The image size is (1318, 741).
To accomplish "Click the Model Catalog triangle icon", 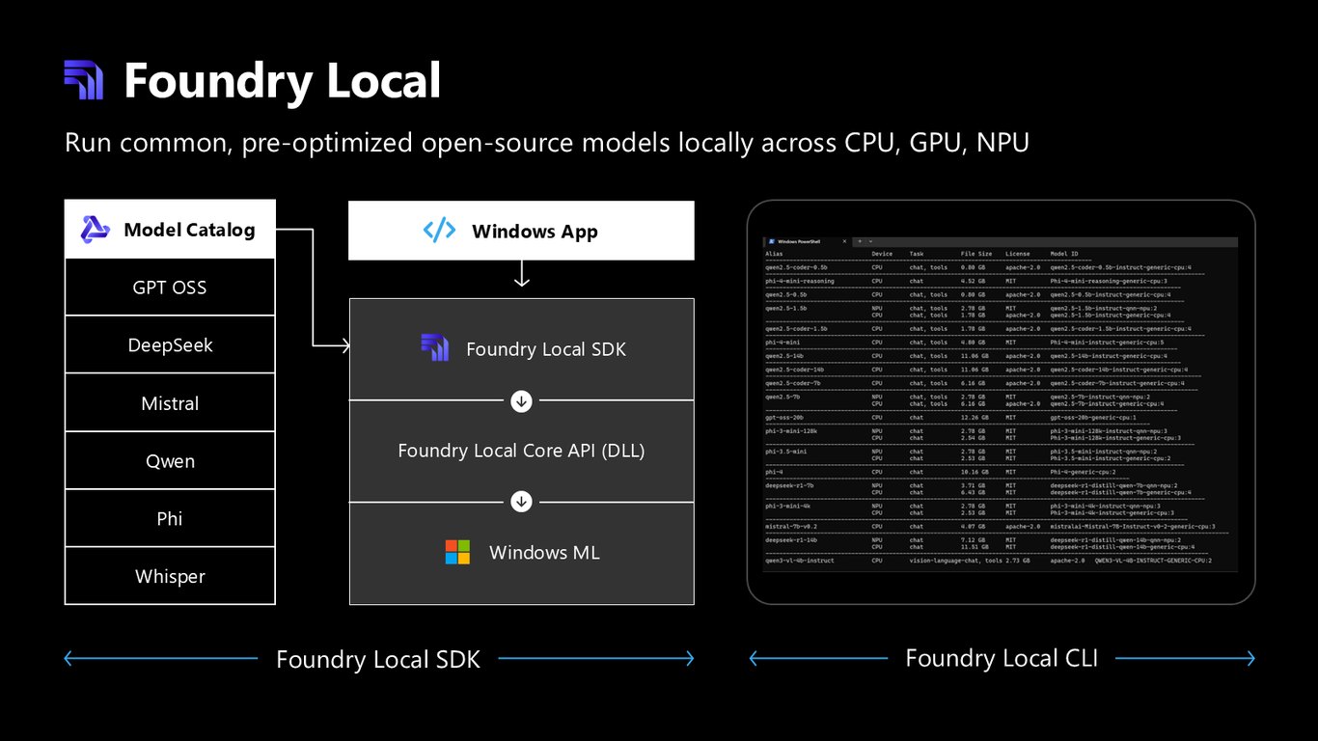I will (95, 230).
